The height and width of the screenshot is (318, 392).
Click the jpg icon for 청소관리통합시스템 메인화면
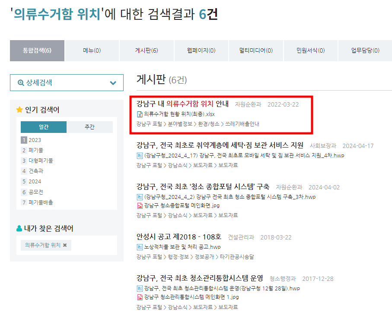tap(140, 297)
